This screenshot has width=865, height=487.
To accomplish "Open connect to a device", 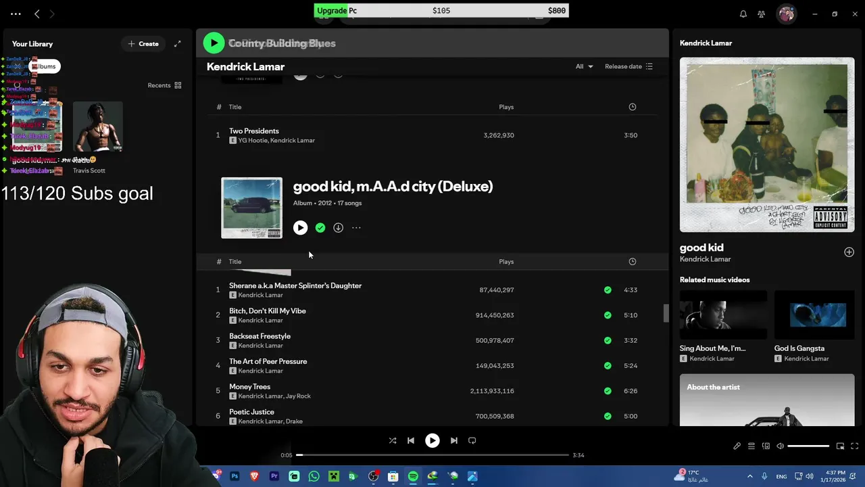I will point(766,446).
